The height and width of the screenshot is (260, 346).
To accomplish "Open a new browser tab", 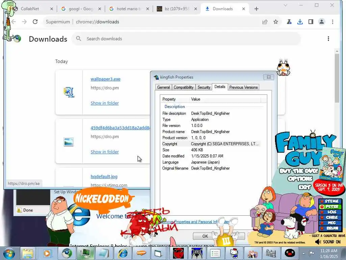I will 256,9.
